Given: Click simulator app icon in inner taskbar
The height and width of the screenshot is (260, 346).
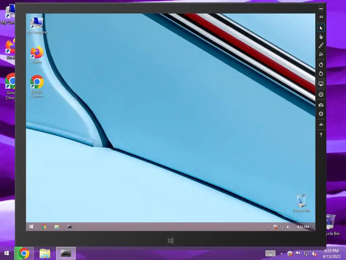Looking at the screenshot, I should (x=70, y=227).
